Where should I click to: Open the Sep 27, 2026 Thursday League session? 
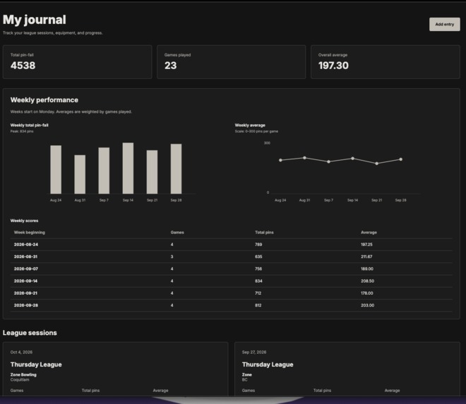point(347,369)
